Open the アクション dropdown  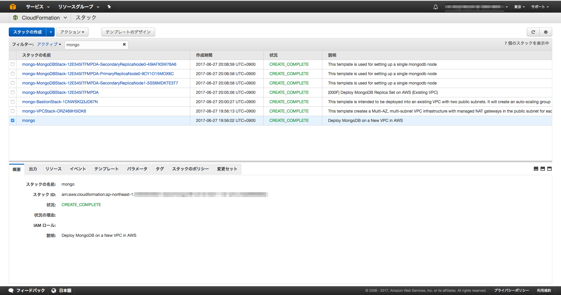pyautogui.click(x=72, y=32)
